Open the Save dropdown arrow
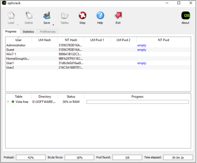This screenshot has width=197, height=163. pyautogui.click(x=53, y=25)
